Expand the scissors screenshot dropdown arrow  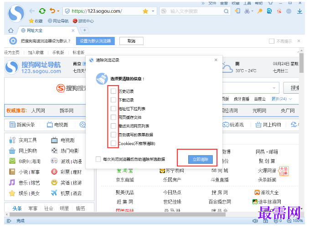tap(252, 11)
